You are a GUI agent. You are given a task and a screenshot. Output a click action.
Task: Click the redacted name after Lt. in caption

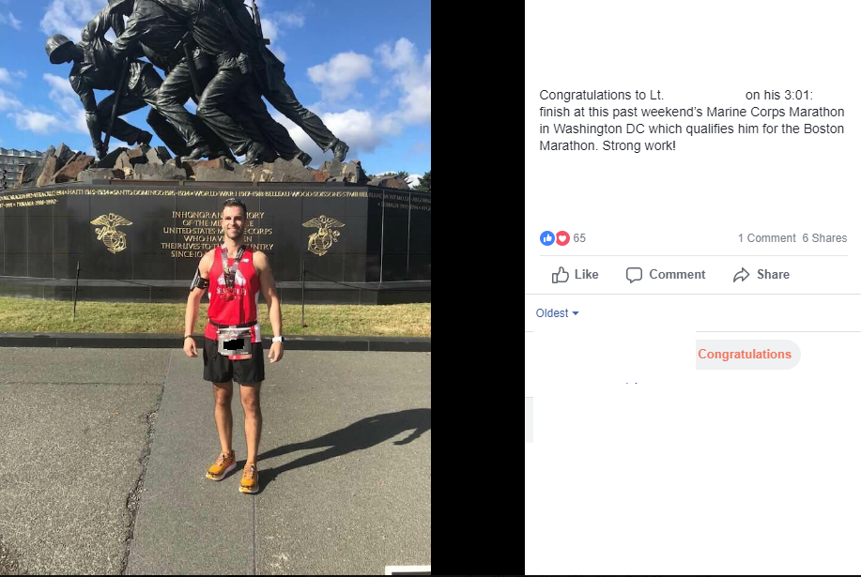click(x=704, y=95)
